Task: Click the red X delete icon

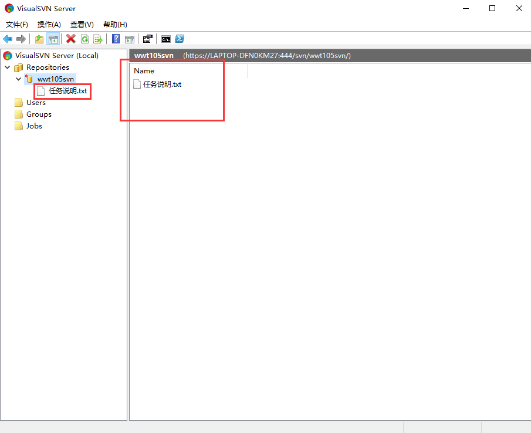Action: [x=71, y=39]
